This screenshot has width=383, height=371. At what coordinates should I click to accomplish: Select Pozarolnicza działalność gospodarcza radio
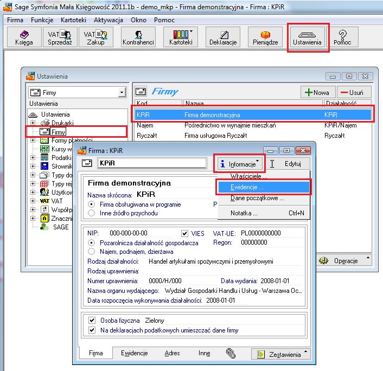(x=92, y=243)
